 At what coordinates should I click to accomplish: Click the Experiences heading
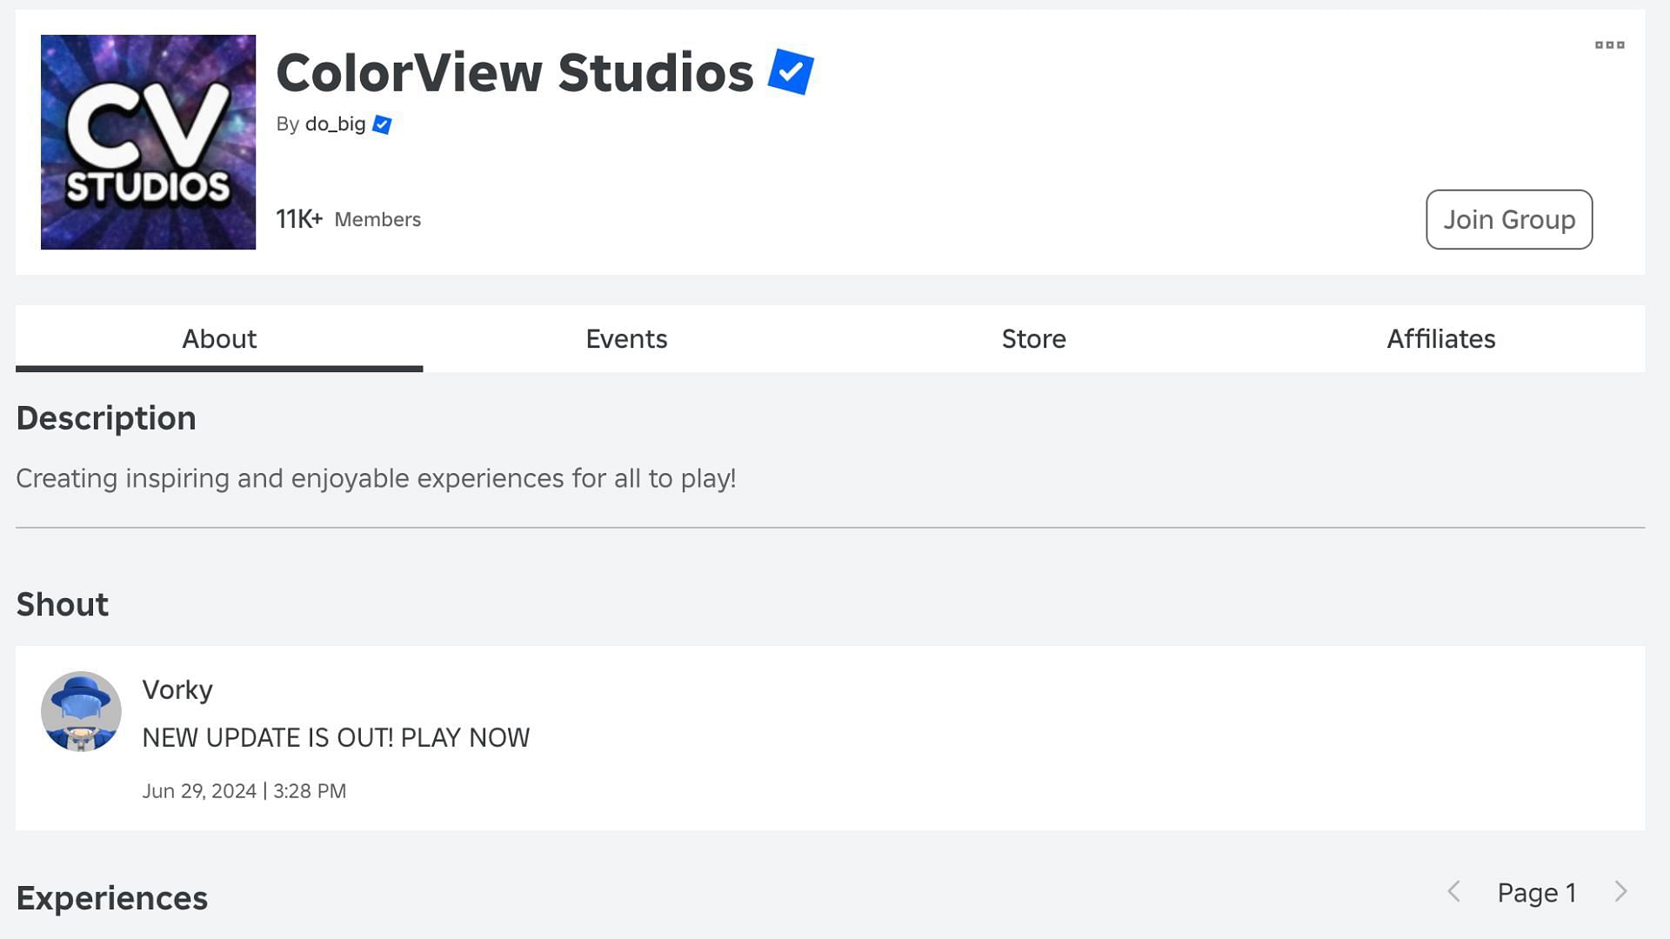pyautogui.click(x=112, y=898)
